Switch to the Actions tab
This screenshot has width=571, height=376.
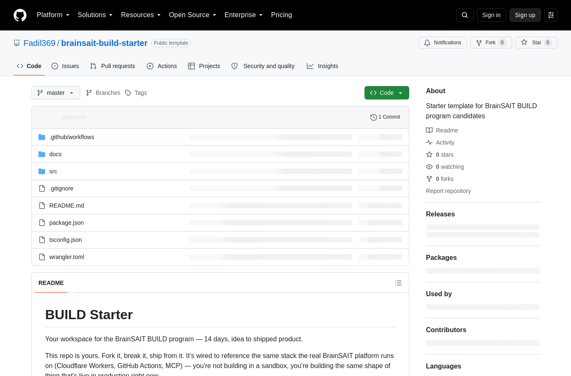(162, 66)
